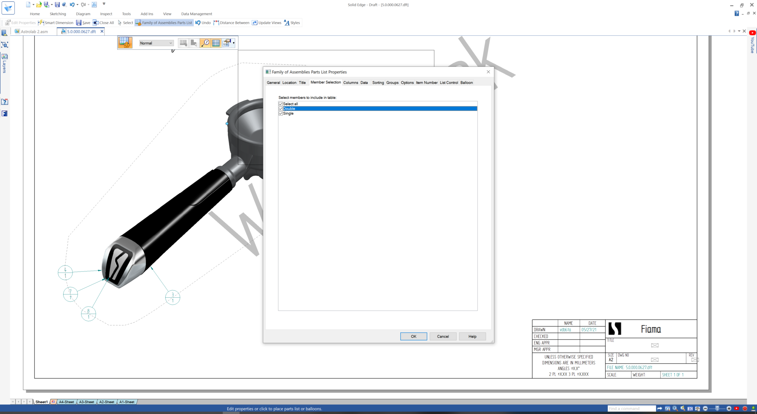Click the Zoom Area icon in status bar

click(x=668, y=408)
